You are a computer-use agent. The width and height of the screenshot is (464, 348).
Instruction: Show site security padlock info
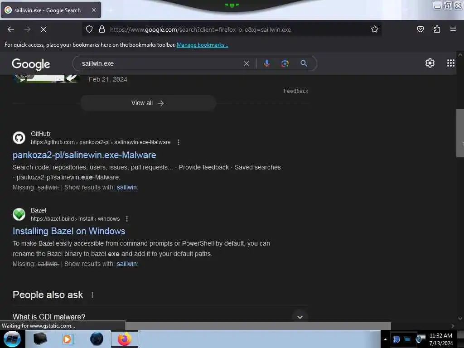102,29
